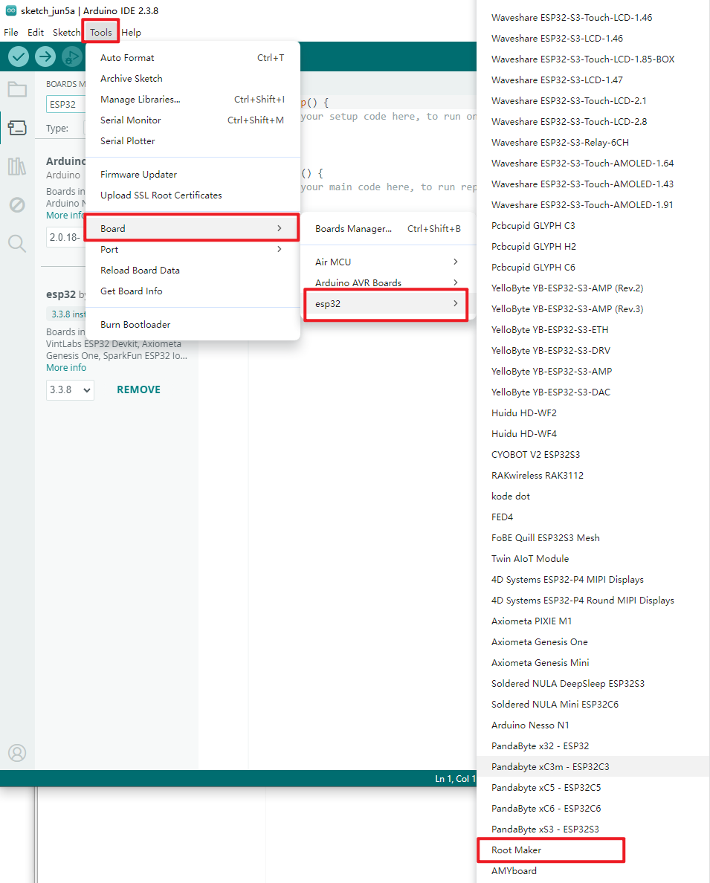Open the Debug sidebar icon
Viewport: 710px width, 883px height.
coord(17,204)
